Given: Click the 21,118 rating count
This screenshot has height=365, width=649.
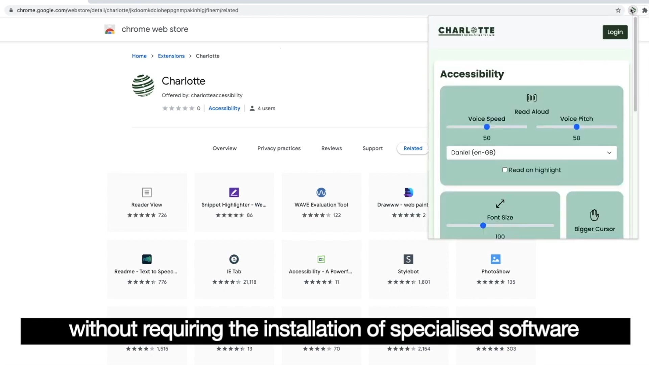Looking at the screenshot, I should (x=250, y=282).
